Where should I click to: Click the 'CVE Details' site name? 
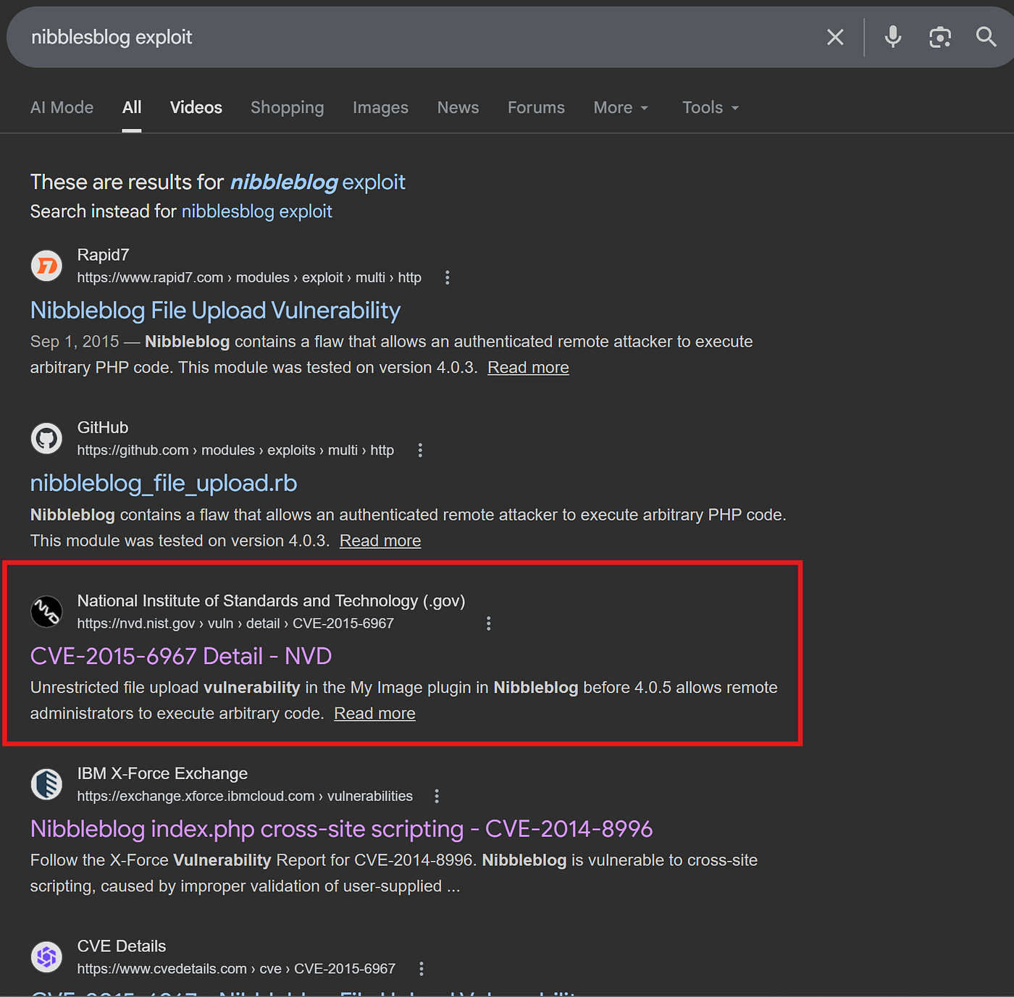click(122, 946)
